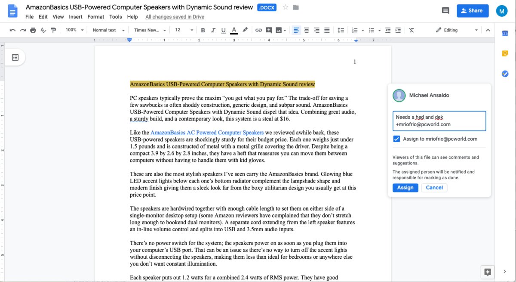The image size is (516, 282).
Task: Toggle italic formatting
Action: pos(213,30)
